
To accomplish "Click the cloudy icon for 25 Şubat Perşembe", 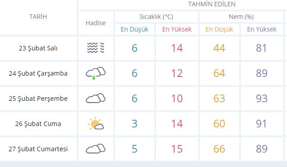I will [x=96, y=98].
